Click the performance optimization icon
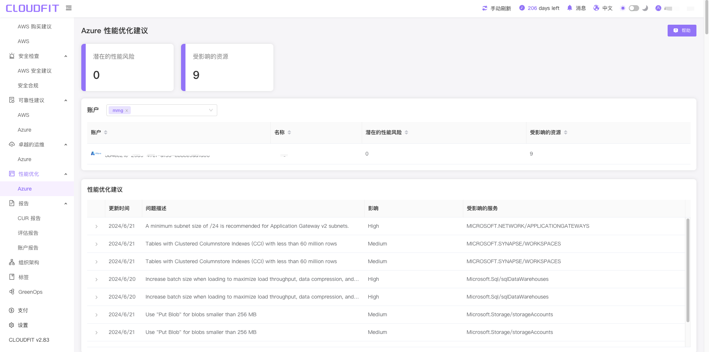This screenshot has width=709, height=352. [x=12, y=174]
